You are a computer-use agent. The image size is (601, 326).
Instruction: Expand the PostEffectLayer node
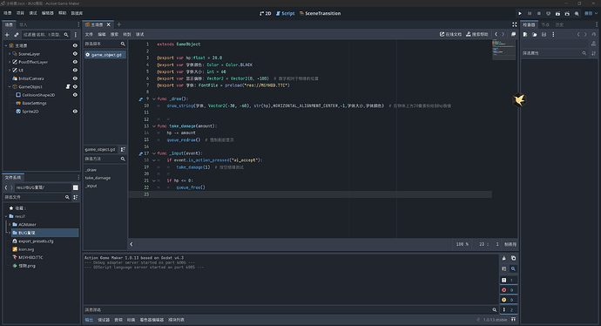coord(10,62)
